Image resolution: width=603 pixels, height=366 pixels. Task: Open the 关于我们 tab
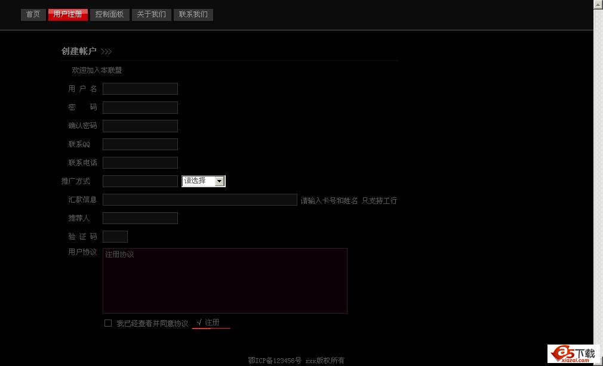click(x=152, y=14)
